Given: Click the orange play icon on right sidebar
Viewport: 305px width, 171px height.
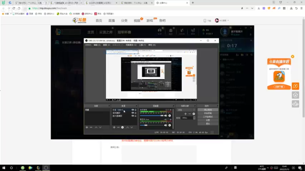Looking at the screenshot, I should 295,86.
